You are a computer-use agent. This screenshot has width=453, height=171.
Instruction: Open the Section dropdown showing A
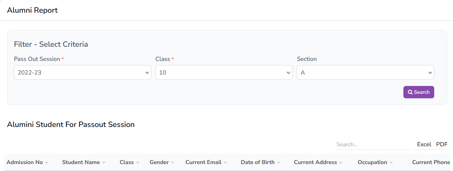click(x=365, y=72)
